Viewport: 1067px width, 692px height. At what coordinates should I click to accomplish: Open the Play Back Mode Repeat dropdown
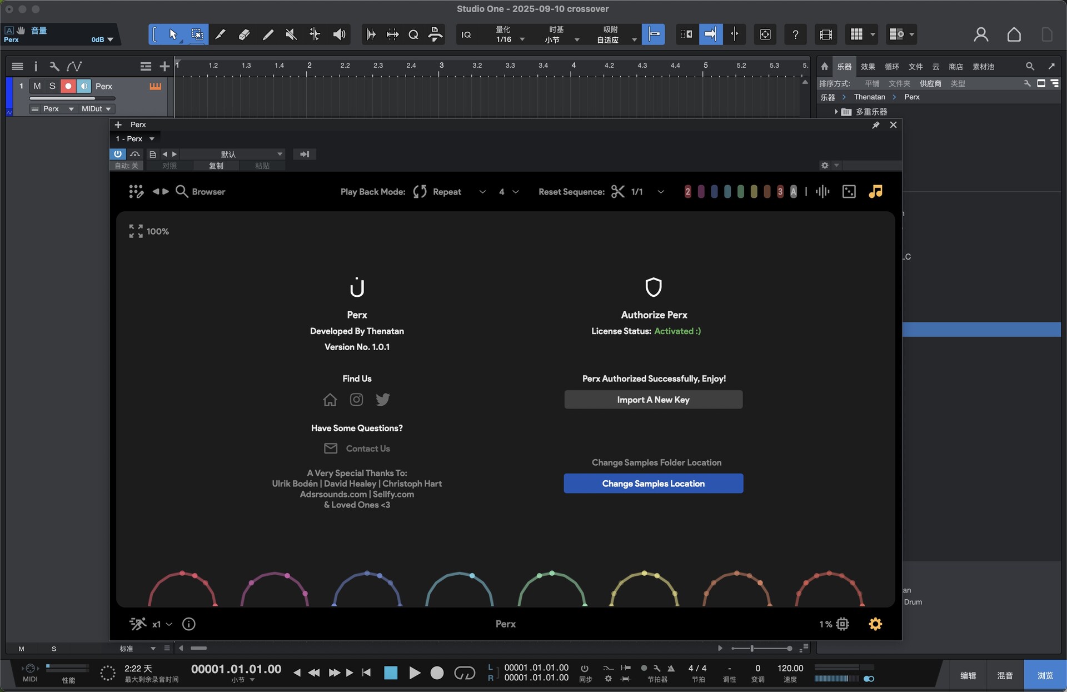(x=450, y=192)
